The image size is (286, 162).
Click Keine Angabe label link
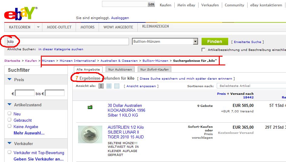click(x=26, y=127)
